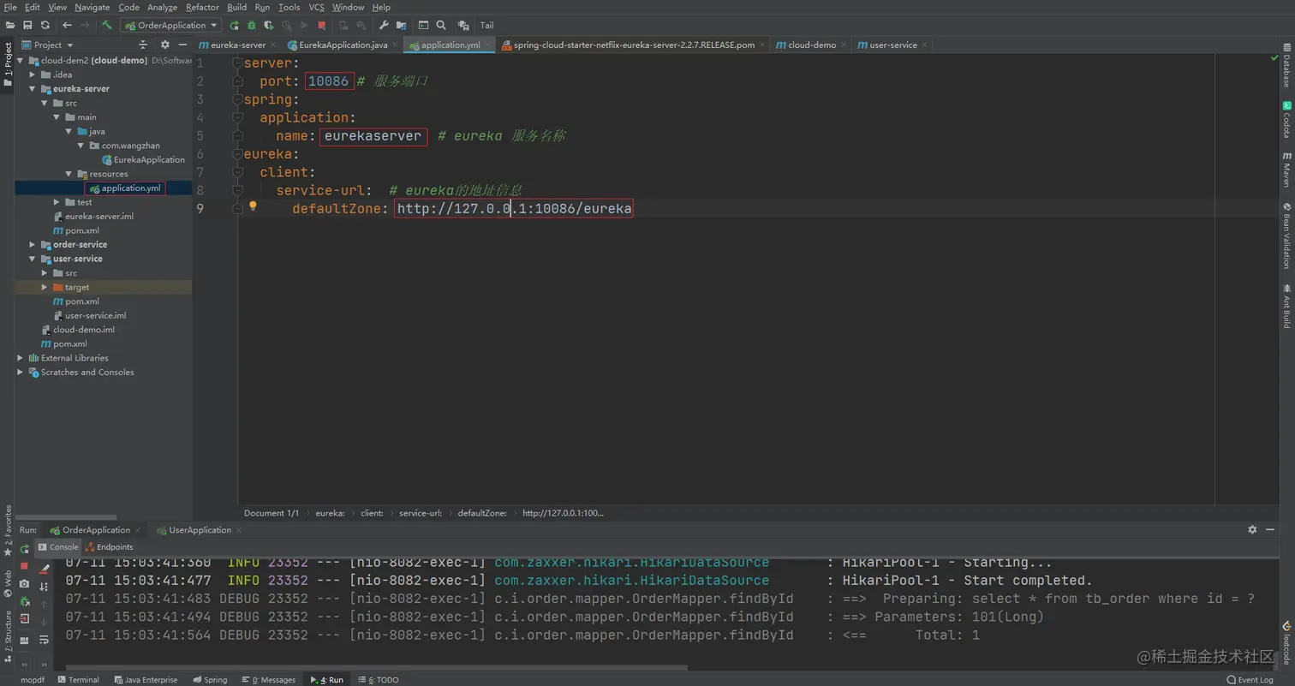
Task: Run OrderApplication with the rerun toolbar icon
Action: 235,26
